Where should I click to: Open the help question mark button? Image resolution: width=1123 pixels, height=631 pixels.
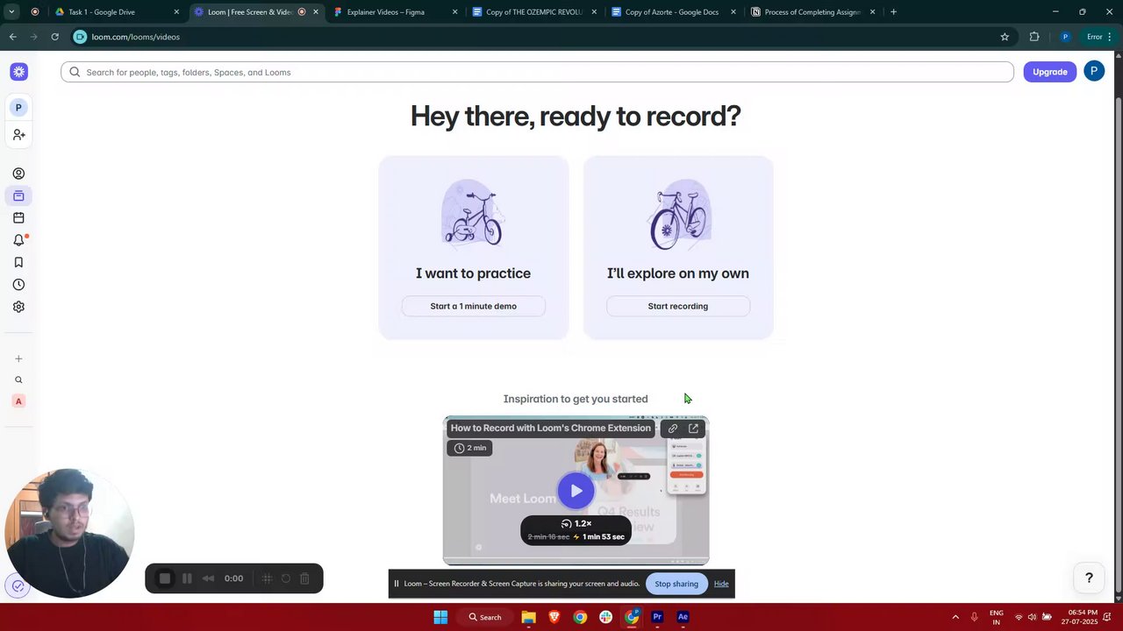point(1089,578)
